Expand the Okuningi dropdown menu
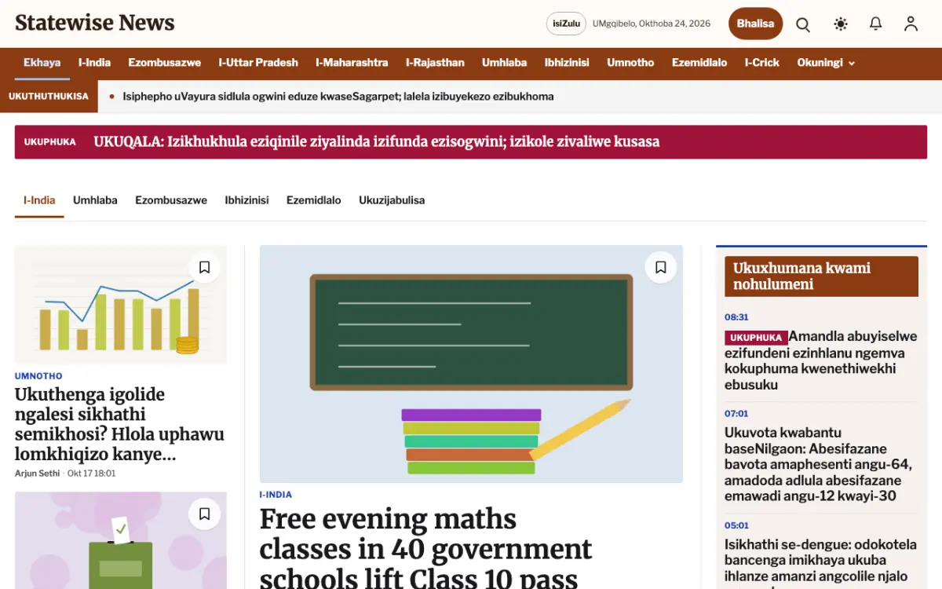The image size is (942, 589). click(x=826, y=63)
